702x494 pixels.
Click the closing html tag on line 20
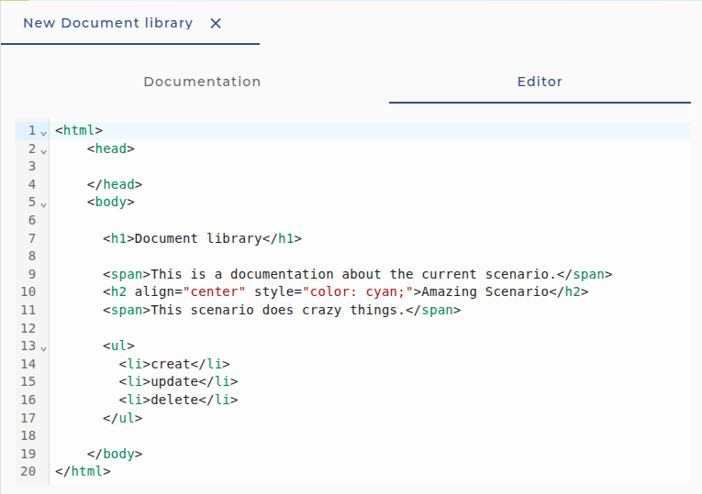(83, 471)
